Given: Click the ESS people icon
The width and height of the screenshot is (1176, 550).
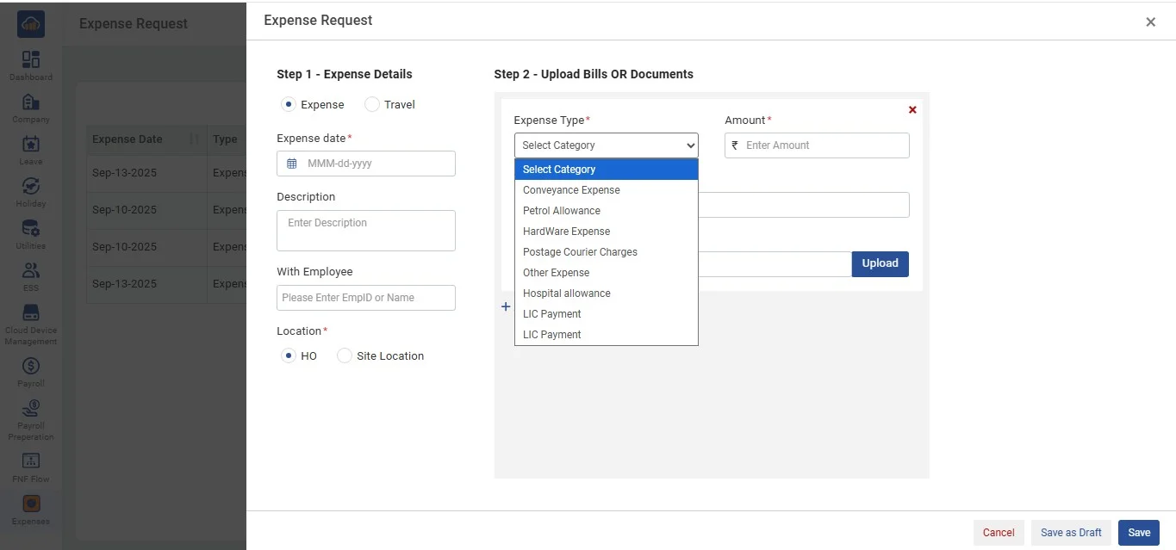Looking at the screenshot, I should pyautogui.click(x=31, y=271).
